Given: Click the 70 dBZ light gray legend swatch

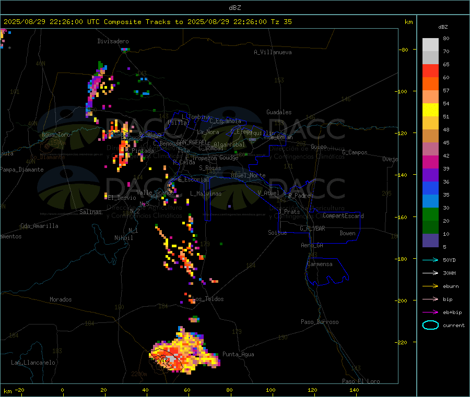Looking at the screenshot, I should pos(430,45).
